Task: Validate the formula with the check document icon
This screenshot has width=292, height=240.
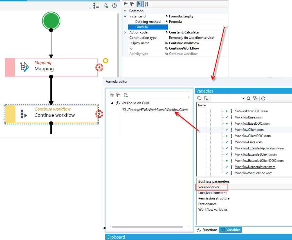Action: [126, 95]
